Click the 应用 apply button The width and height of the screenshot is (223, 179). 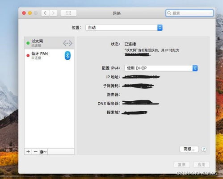pyautogui.click(x=202, y=165)
